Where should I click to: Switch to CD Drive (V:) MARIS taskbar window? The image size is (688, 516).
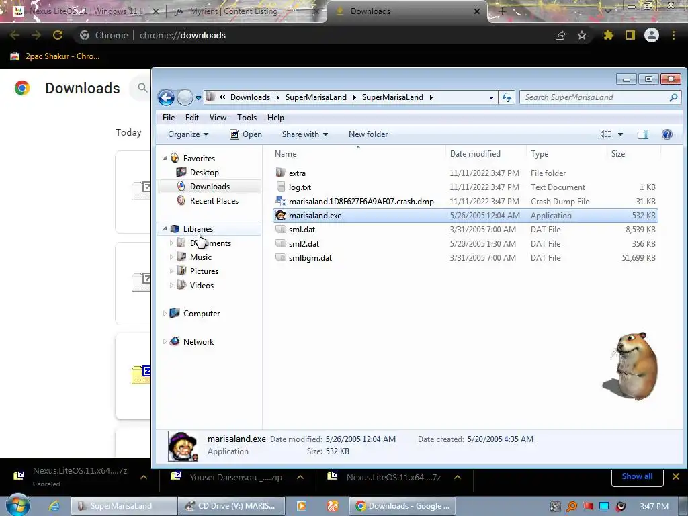[x=232, y=506]
